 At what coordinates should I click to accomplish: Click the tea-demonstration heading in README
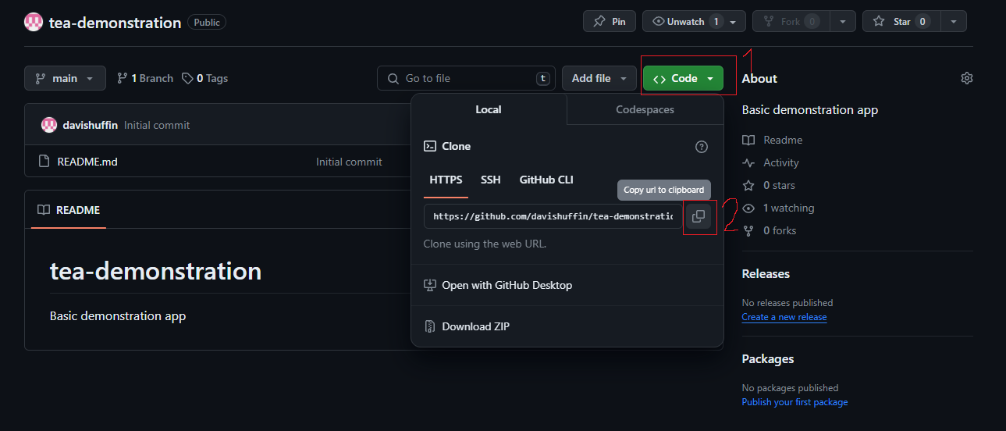pos(155,271)
